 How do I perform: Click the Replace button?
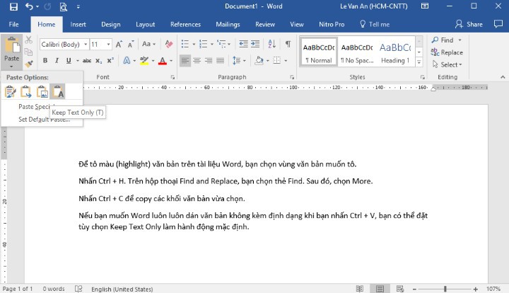(447, 52)
